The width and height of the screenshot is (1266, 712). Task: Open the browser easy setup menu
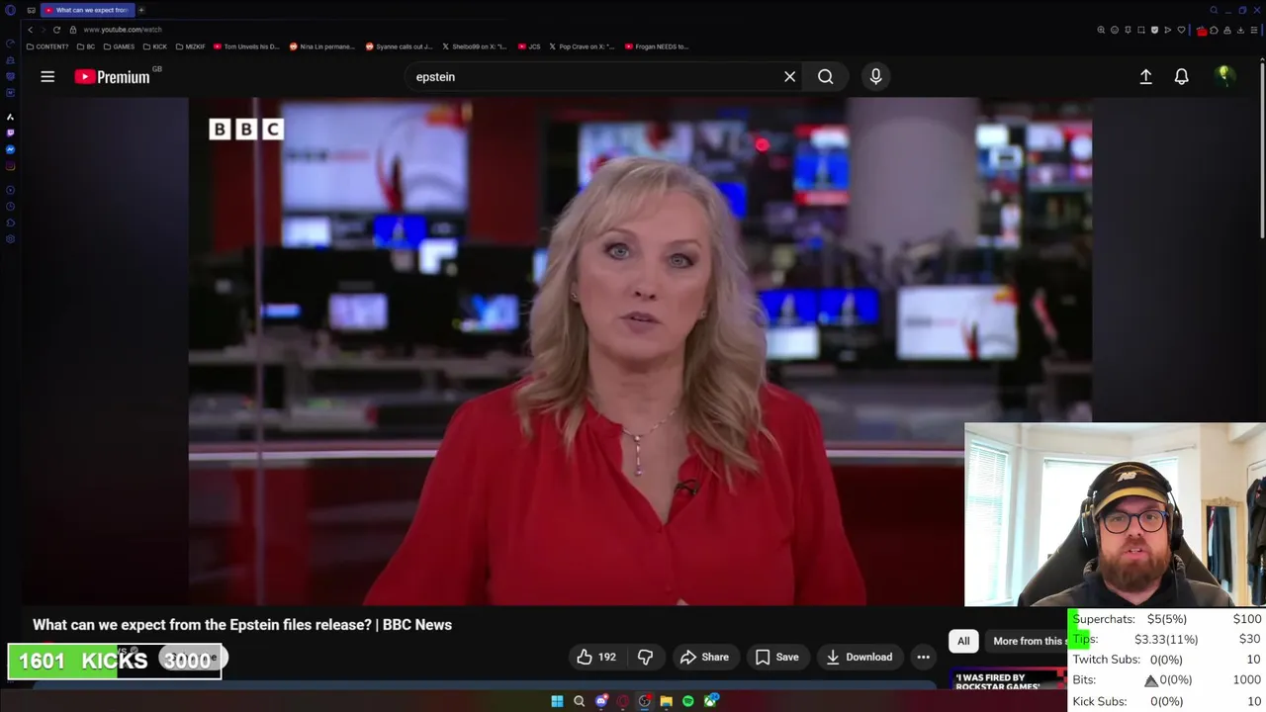point(1254,30)
